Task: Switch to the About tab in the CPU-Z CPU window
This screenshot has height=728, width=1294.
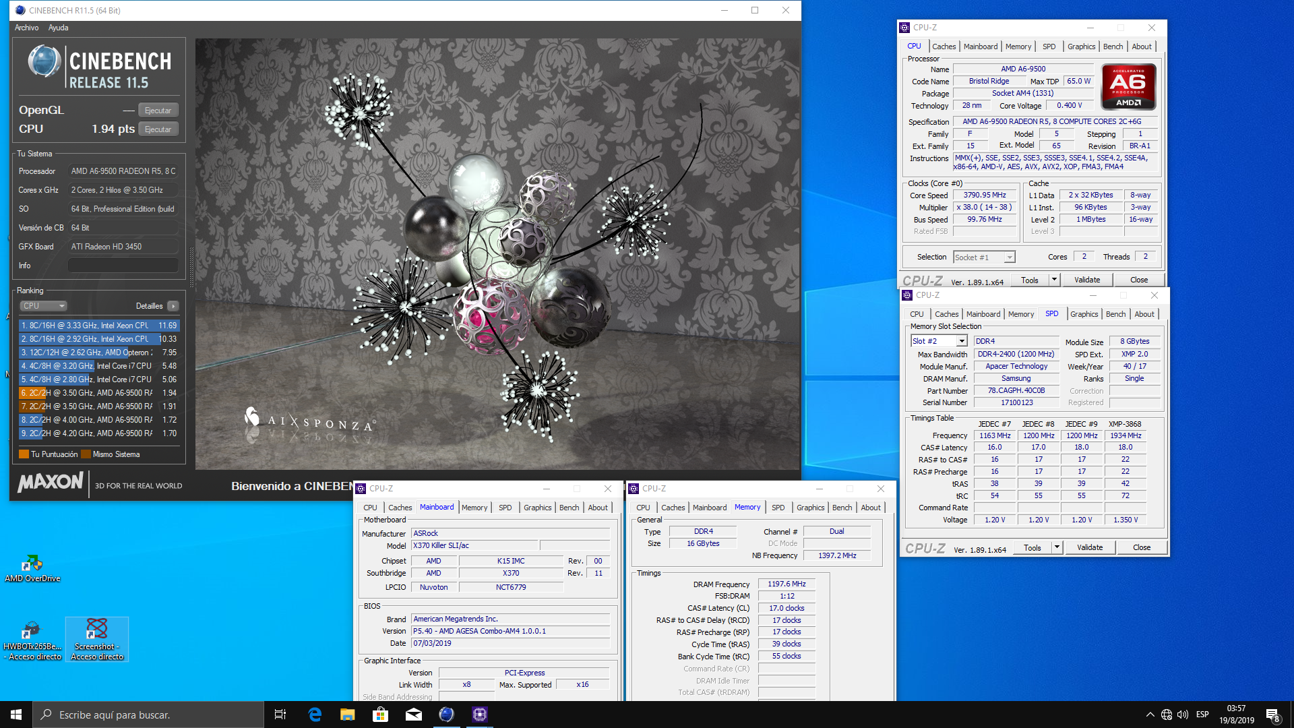Action: (x=1142, y=47)
